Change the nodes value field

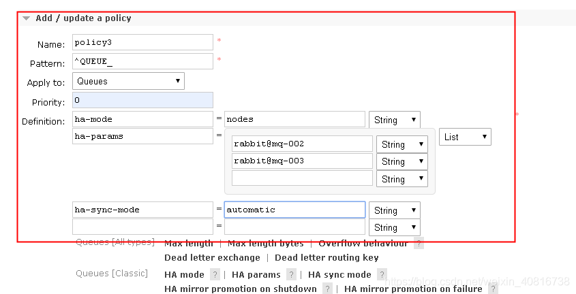tap(294, 119)
